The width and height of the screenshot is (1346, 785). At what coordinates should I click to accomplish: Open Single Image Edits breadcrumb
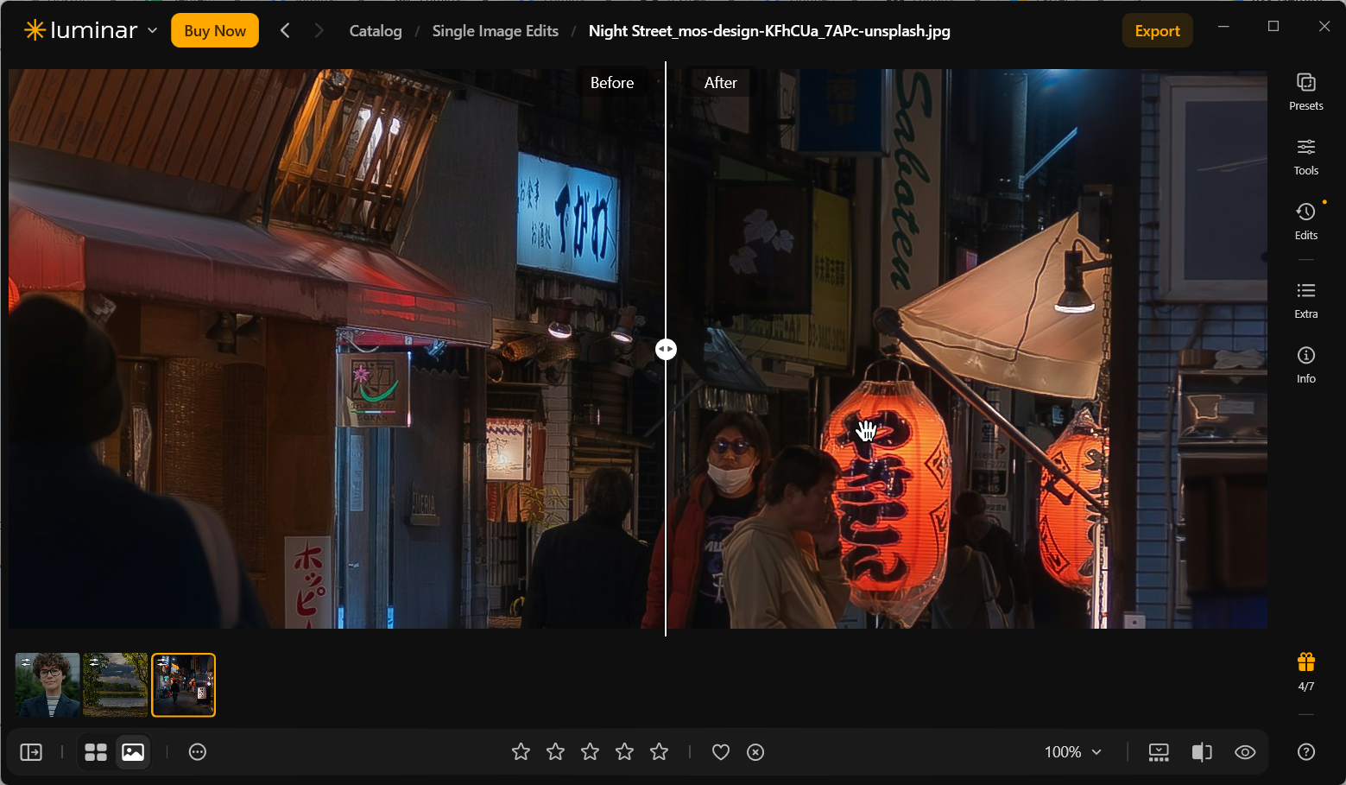[x=495, y=30]
